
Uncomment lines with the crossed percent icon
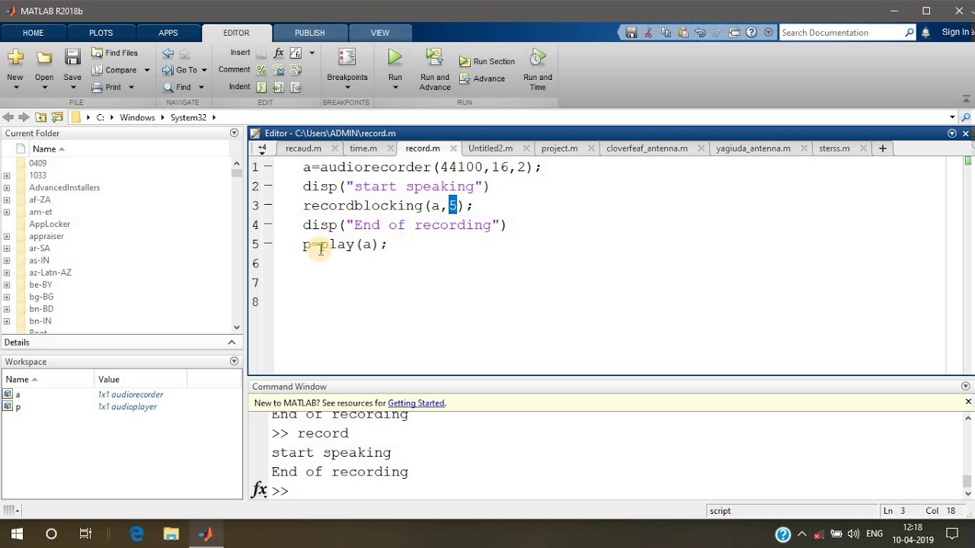pos(279,70)
